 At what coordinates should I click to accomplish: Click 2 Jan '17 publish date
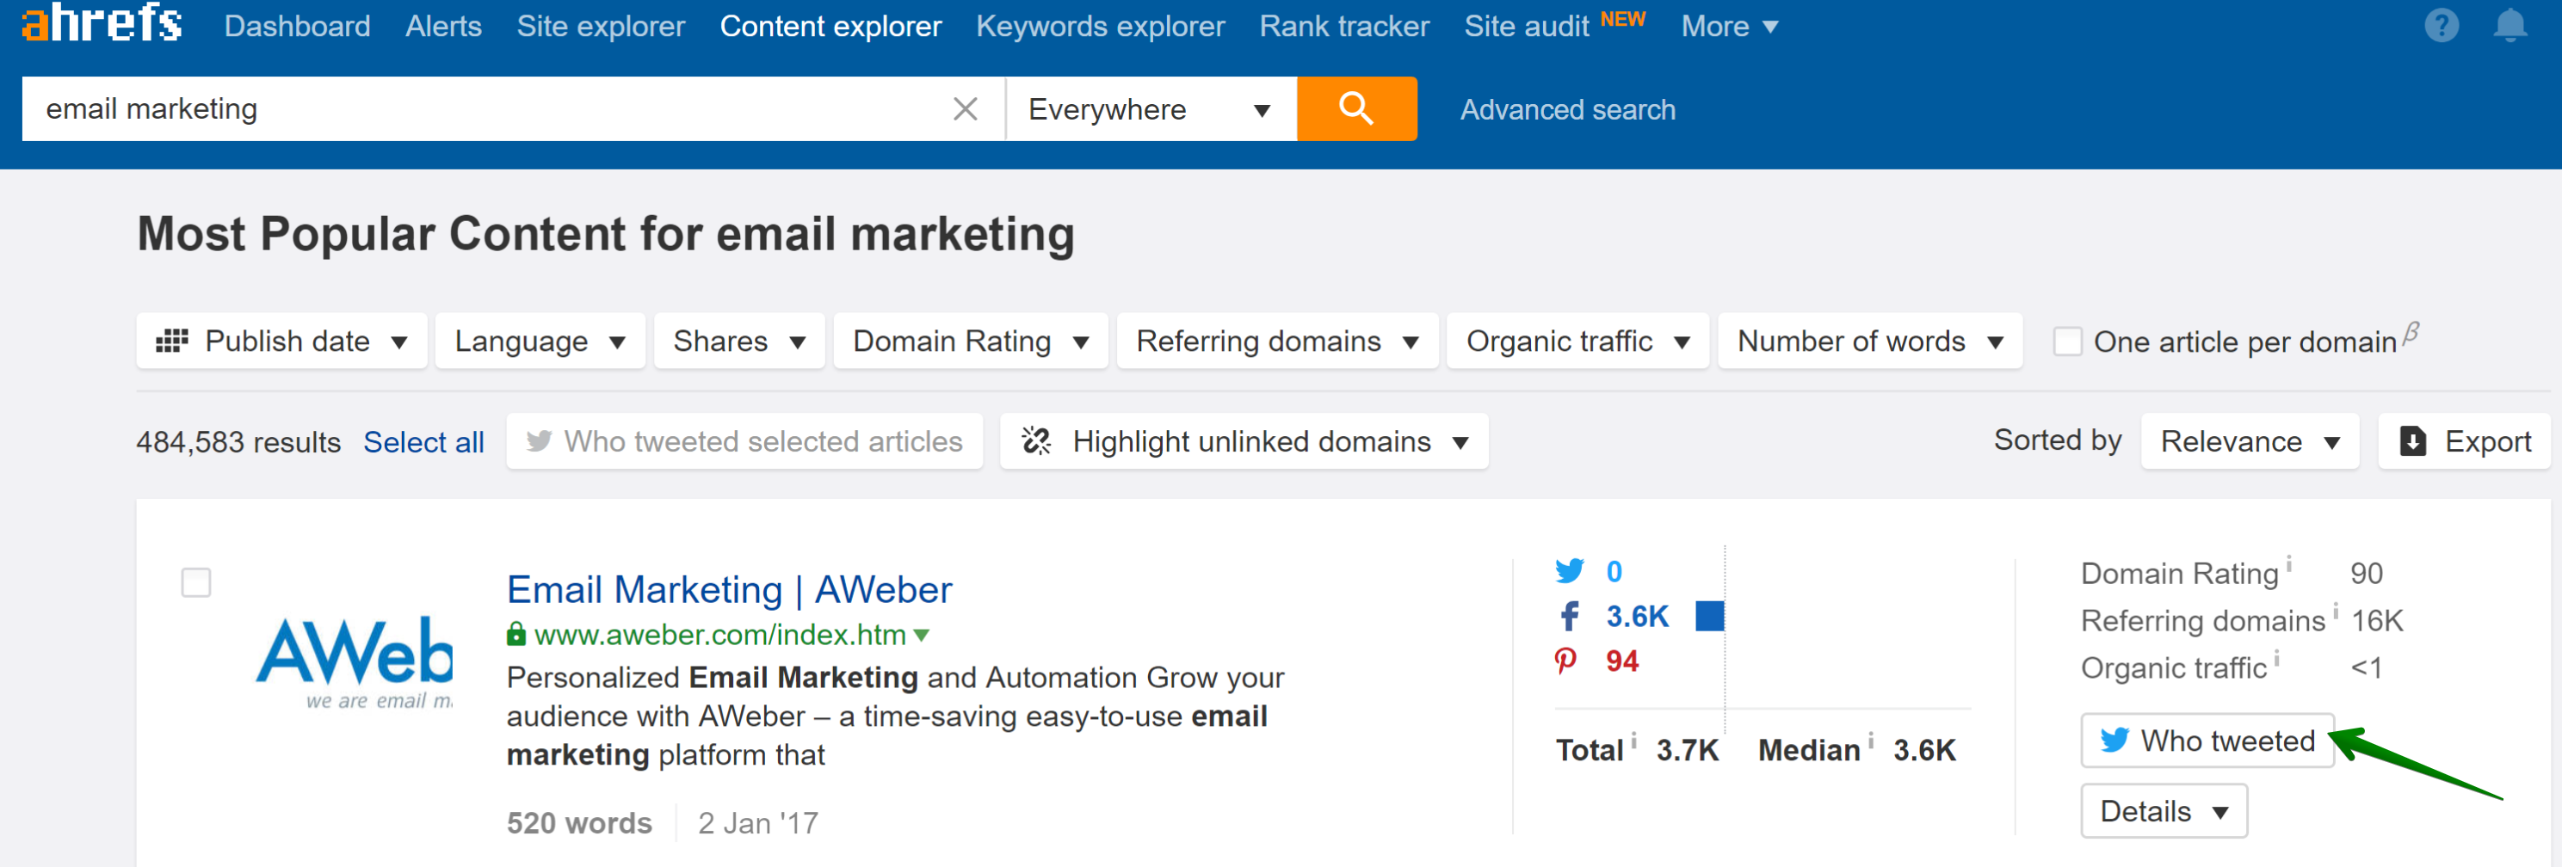(x=758, y=822)
